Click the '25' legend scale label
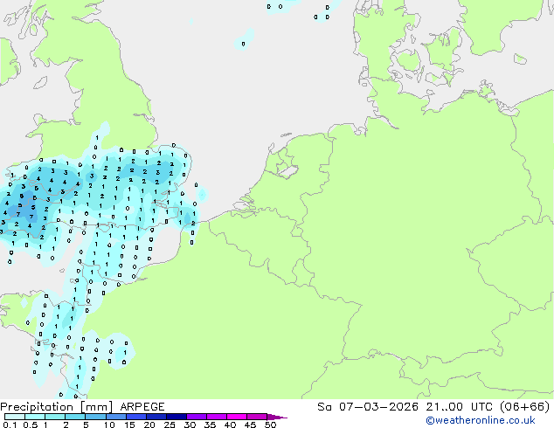The image size is (554, 428). point(170,425)
